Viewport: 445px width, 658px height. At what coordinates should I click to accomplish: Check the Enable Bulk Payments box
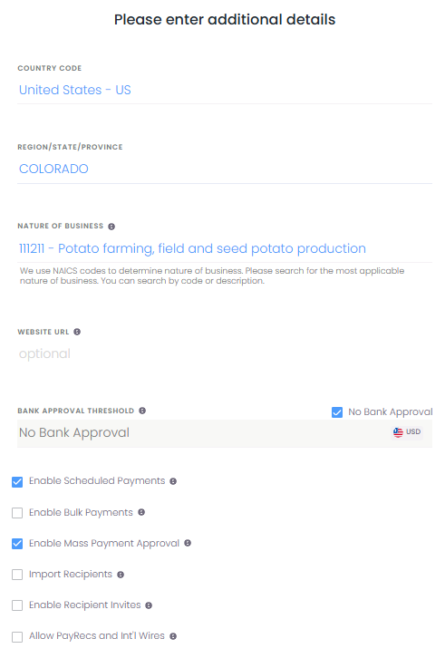click(x=17, y=513)
